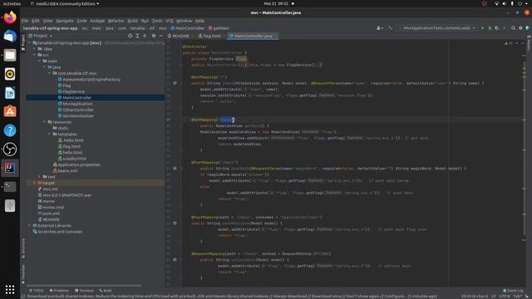Click the Run with Coverage icon
This screenshot has height=299, width=532.
point(497,28)
